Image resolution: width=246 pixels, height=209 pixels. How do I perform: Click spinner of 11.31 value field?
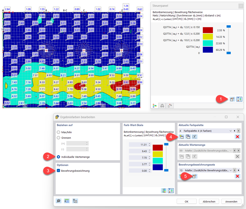pyautogui.click(x=149, y=145)
